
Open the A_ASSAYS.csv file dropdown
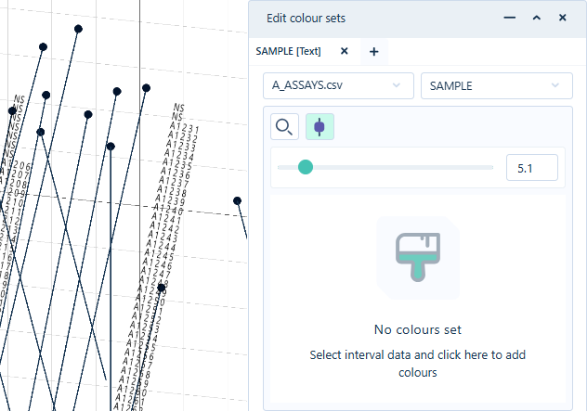pyautogui.click(x=338, y=86)
